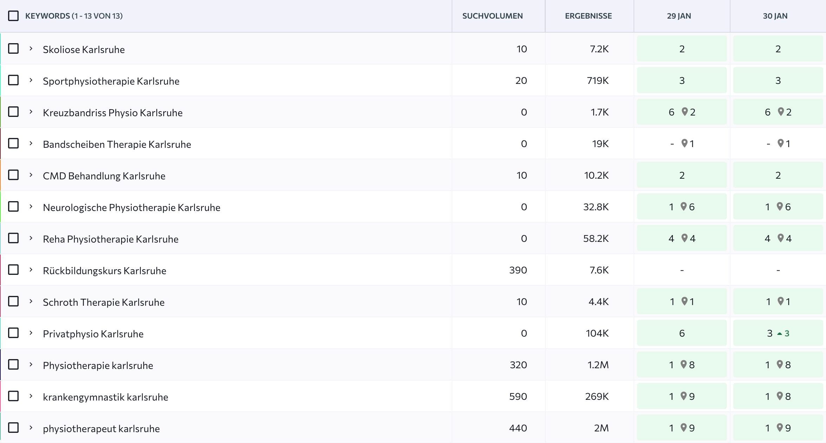Screen dimensions: 826x443
Task: Click map pin for physiotherapeut karlsruhe on 29 Jan
Action: pyautogui.click(x=683, y=428)
